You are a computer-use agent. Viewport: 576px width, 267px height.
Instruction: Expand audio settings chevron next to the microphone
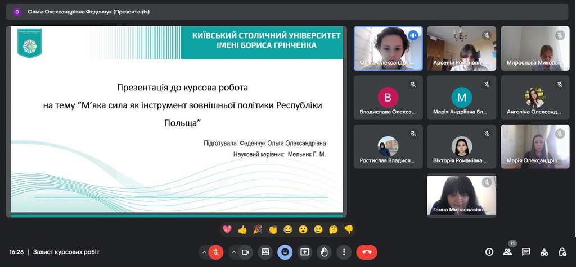tap(203, 252)
